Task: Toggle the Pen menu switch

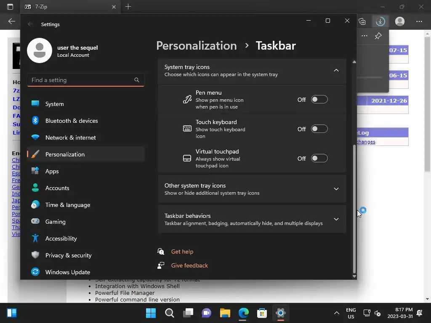Action: [x=319, y=99]
